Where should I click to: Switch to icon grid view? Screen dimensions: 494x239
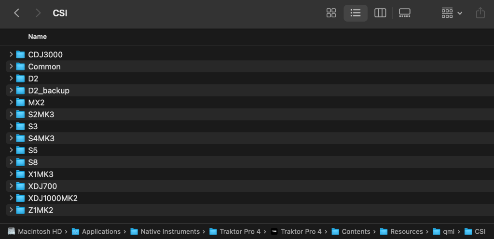pos(331,13)
